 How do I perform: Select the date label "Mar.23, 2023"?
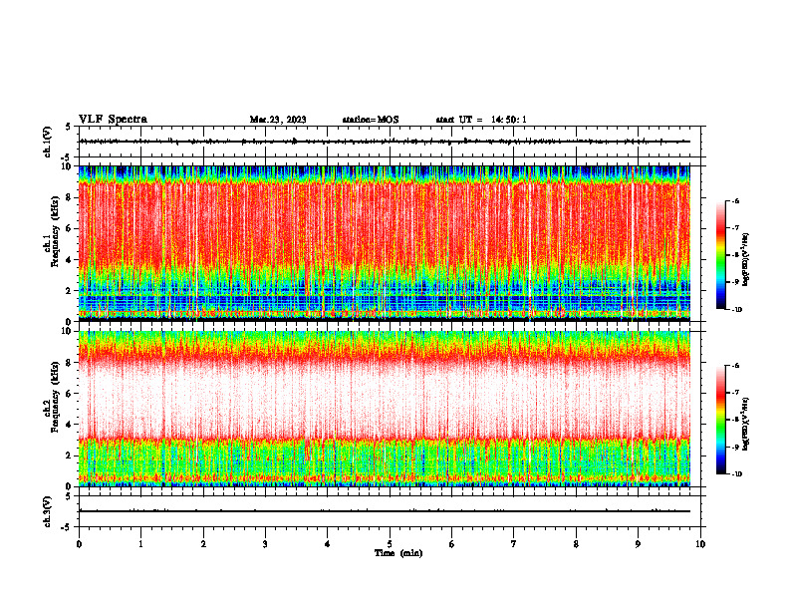tap(278, 120)
